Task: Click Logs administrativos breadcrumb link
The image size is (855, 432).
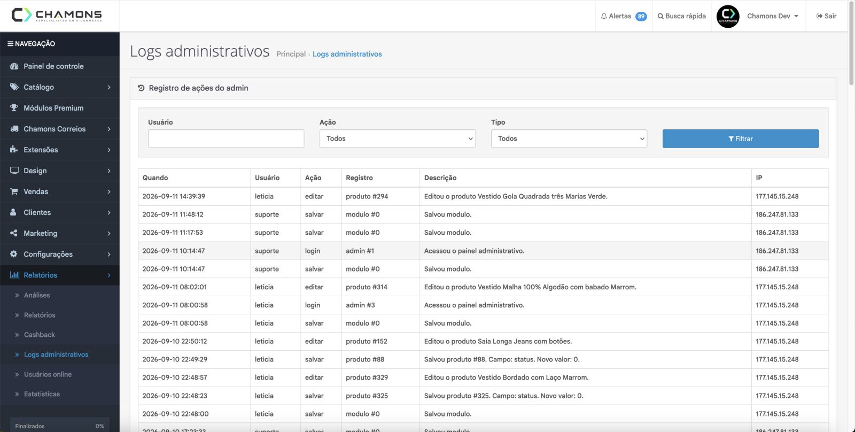Action: click(347, 54)
